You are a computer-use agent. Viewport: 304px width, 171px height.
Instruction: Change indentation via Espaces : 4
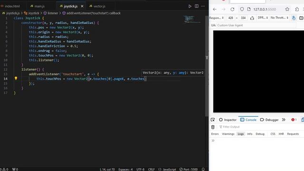click(125, 169)
